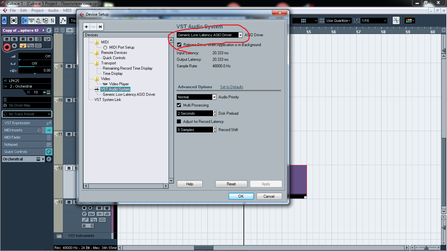Open the No Track Preset selector
Viewport: 447px width, 251px height.
tap(27, 114)
